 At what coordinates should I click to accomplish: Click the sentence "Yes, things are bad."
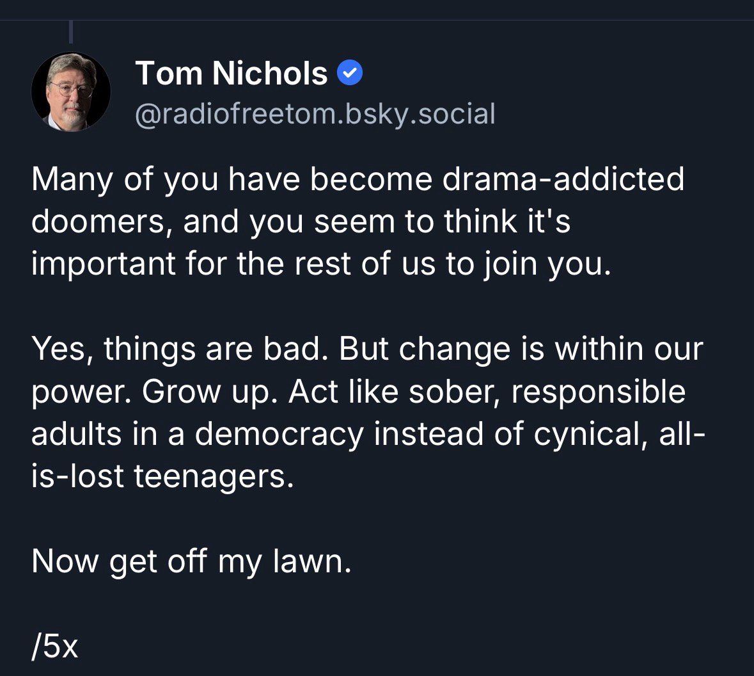pyautogui.click(x=181, y=349)
